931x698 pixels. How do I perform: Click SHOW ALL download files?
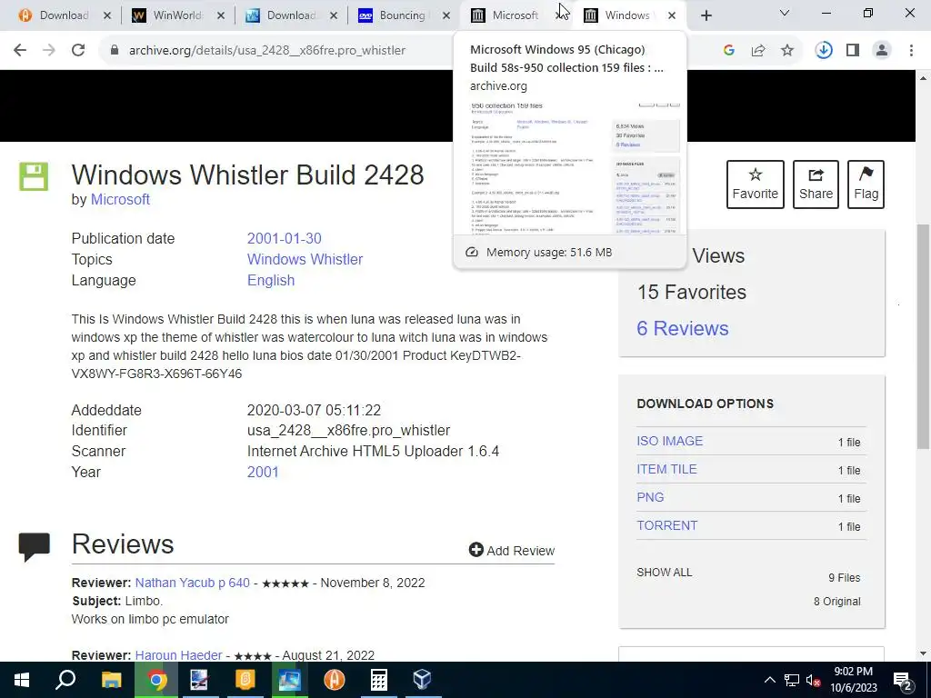coord(665,573)
